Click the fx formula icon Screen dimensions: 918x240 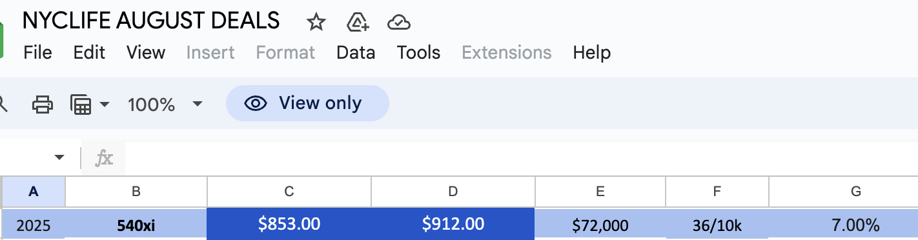104,158
